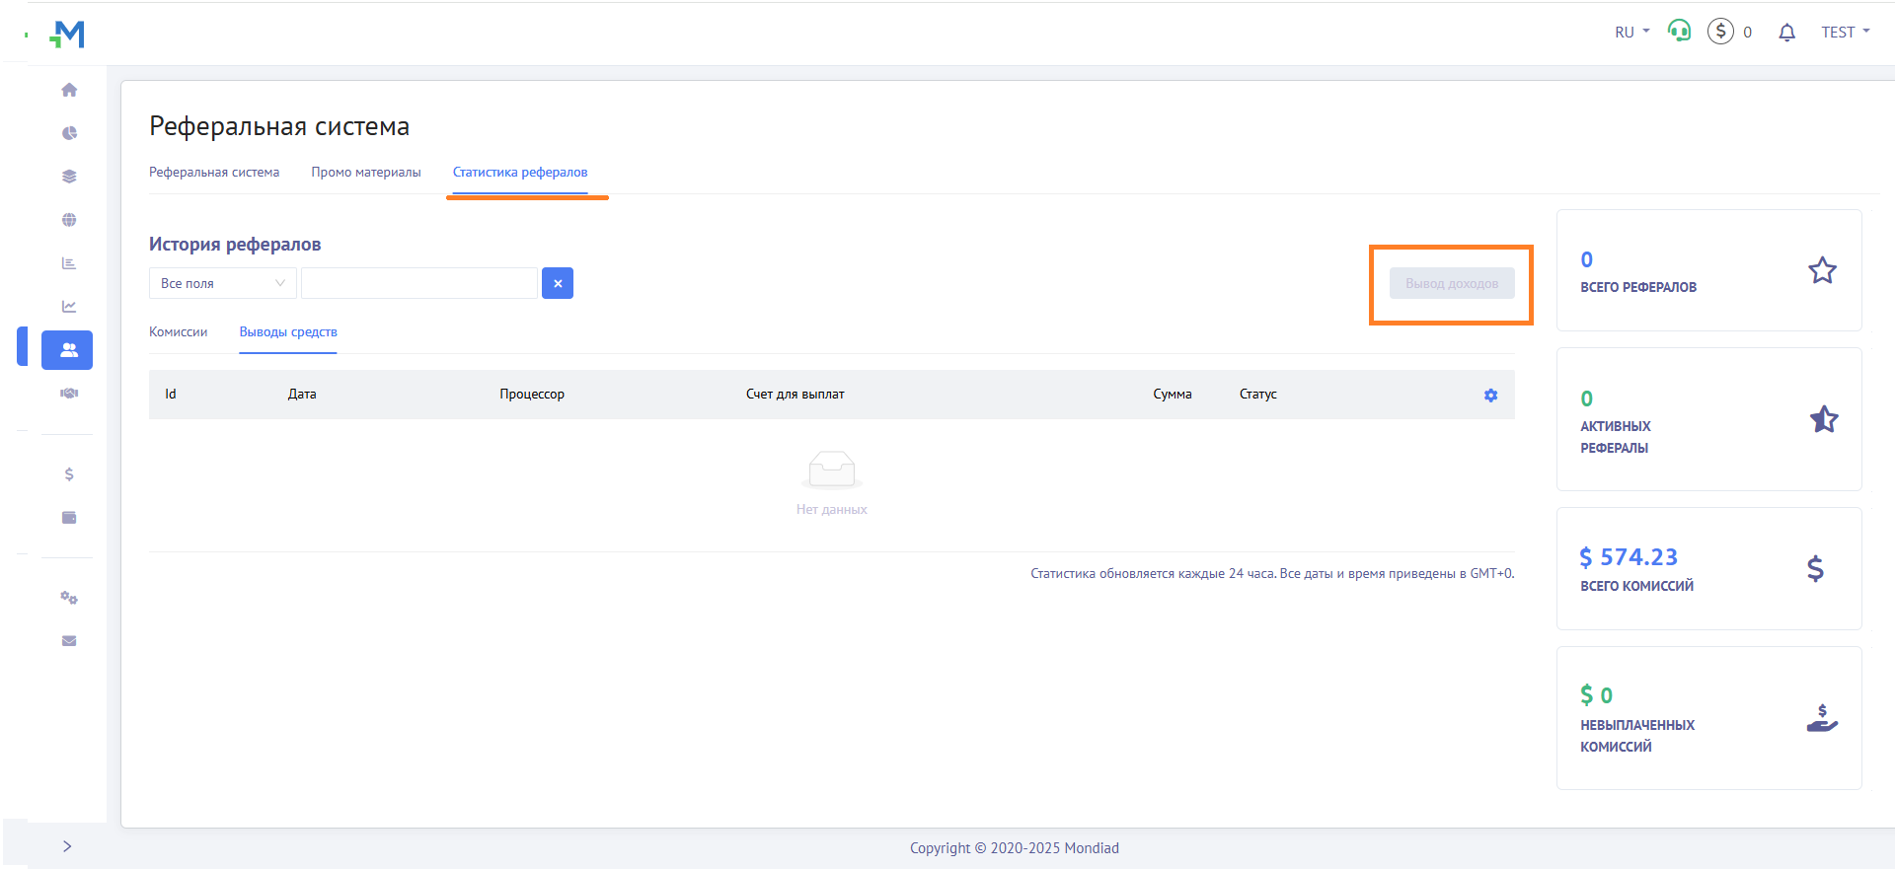Image resolution: width=1895 pixels, height=869 pixels.
Task: Open the gears settings sidebar icon
Action: [69, 598]
